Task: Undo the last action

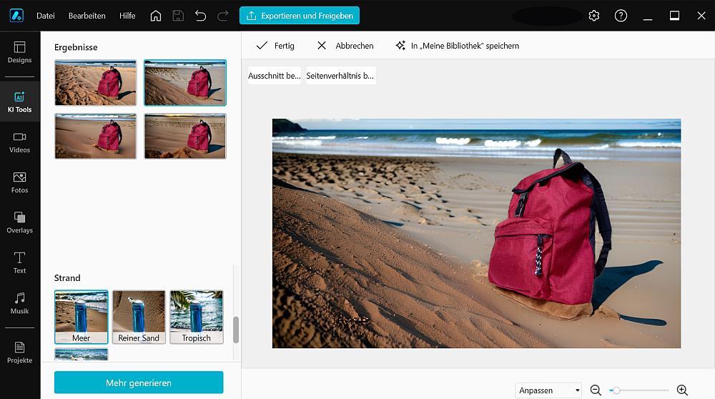Action: pyautogui.click(x=200, y=16)
